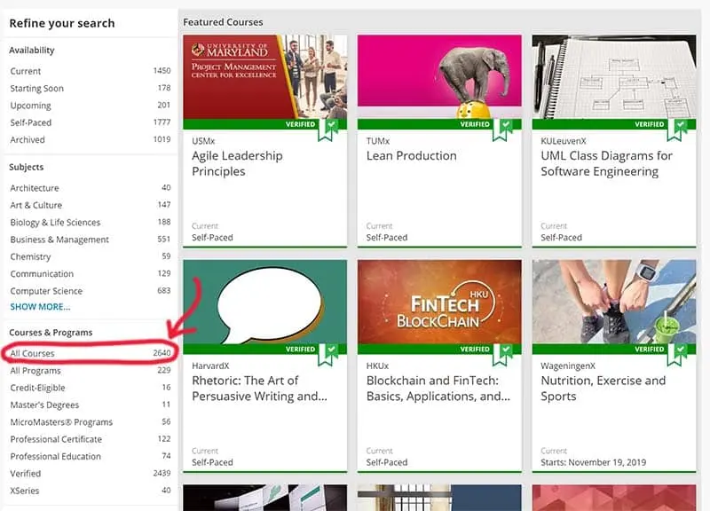Click verified ribbon icon on TUMx card
The image size is (710, 511).
[502, 130]
